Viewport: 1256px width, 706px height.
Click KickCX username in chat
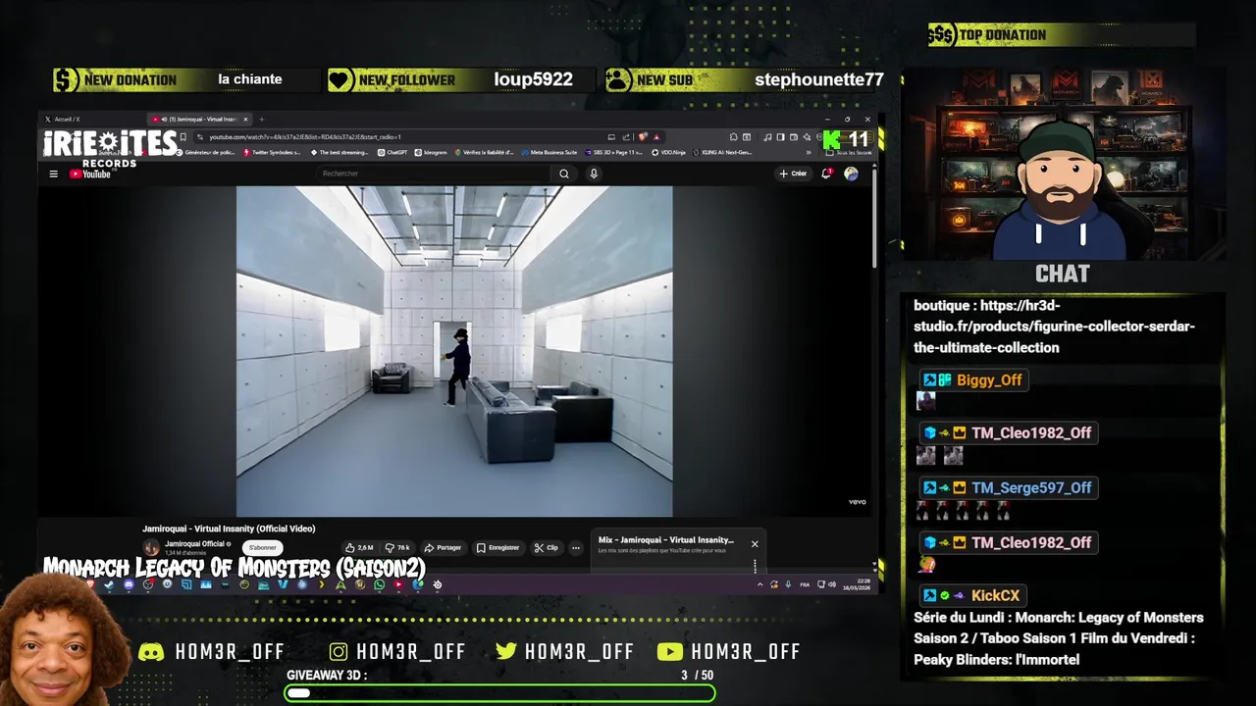(995, 596)
